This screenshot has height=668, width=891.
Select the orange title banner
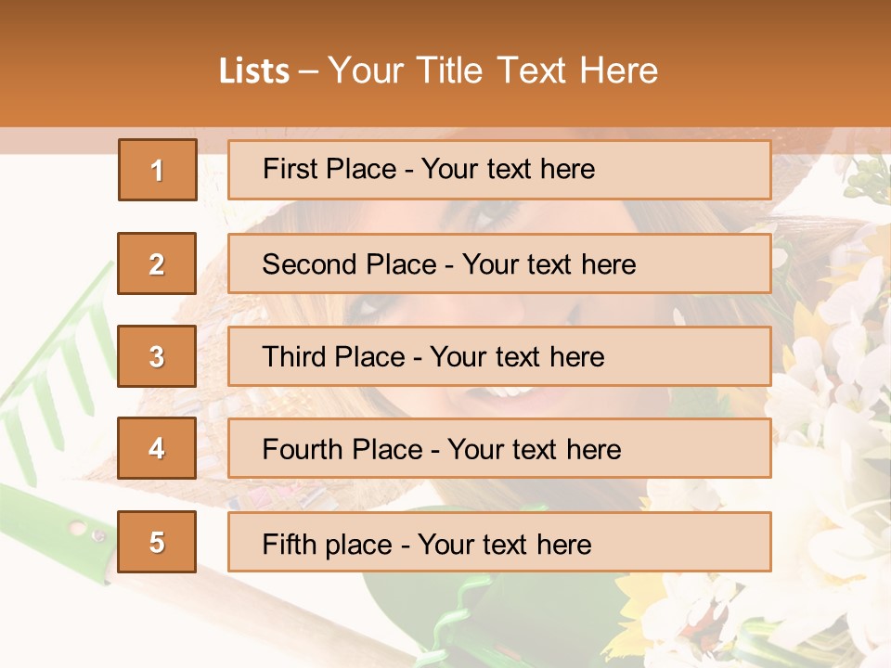445,64
